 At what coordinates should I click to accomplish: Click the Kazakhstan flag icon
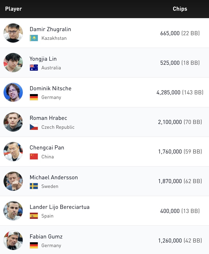[34, 38]
